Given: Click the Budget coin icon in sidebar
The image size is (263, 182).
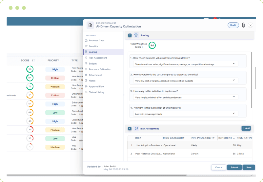Looking at the screenshot, I should pos(86,64).
